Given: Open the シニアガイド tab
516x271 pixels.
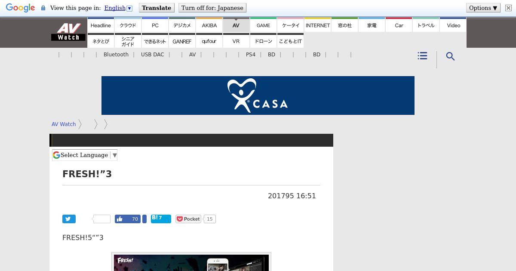Looking at the screenshot, I should tap(128, 41).
